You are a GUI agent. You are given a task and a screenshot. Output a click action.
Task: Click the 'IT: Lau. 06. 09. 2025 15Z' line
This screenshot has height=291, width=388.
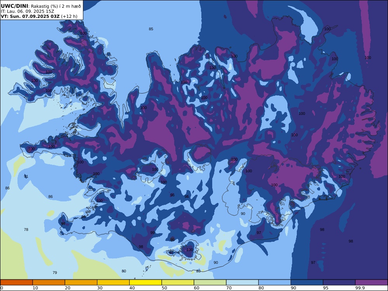28,11
